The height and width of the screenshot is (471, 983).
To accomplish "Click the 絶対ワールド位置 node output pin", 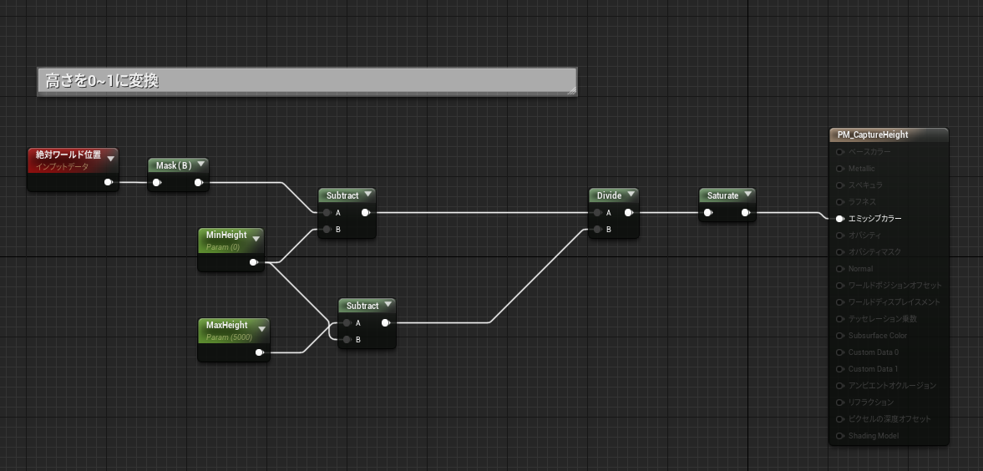I will click(x=109, y=183).
